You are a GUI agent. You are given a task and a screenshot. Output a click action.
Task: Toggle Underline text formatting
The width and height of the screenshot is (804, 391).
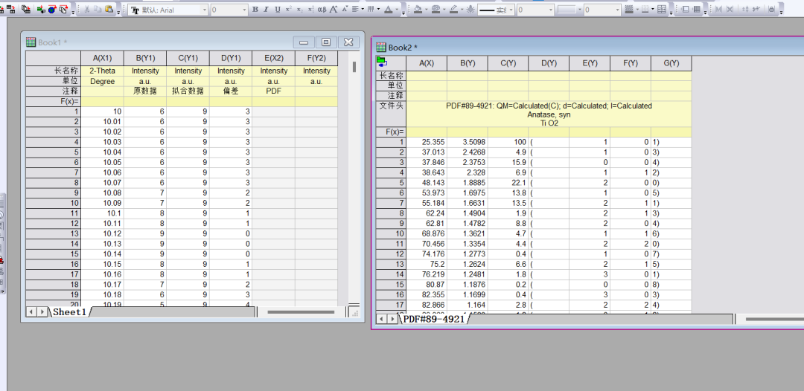point(278,10)
